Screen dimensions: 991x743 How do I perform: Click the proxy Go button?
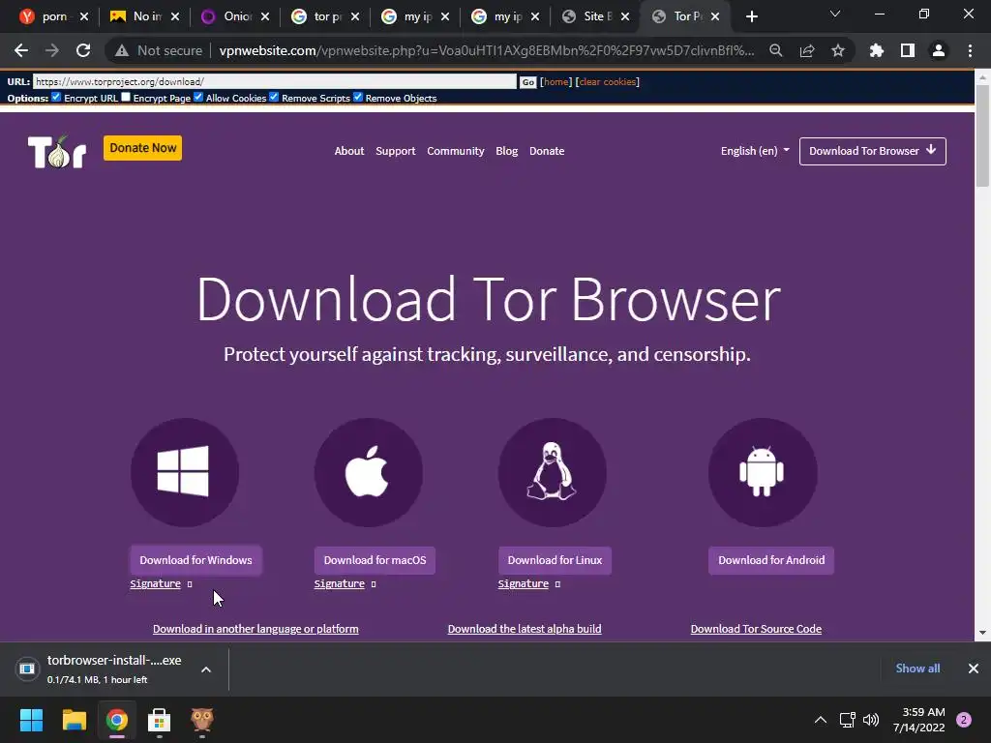pos(527,81)
